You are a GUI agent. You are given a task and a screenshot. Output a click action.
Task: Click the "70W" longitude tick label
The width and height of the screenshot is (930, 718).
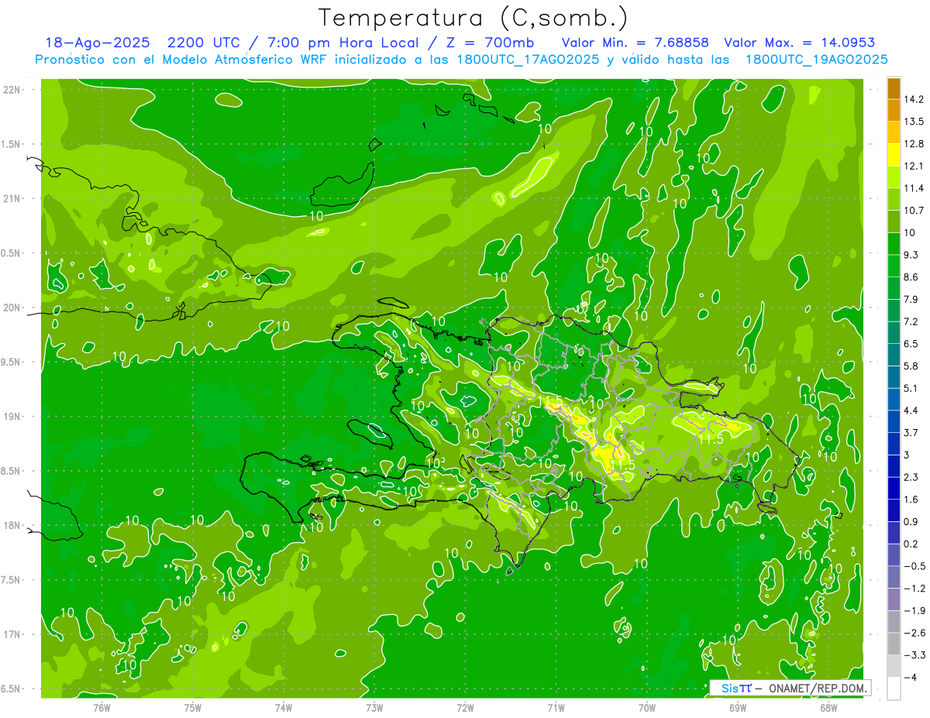click(647, 707)
